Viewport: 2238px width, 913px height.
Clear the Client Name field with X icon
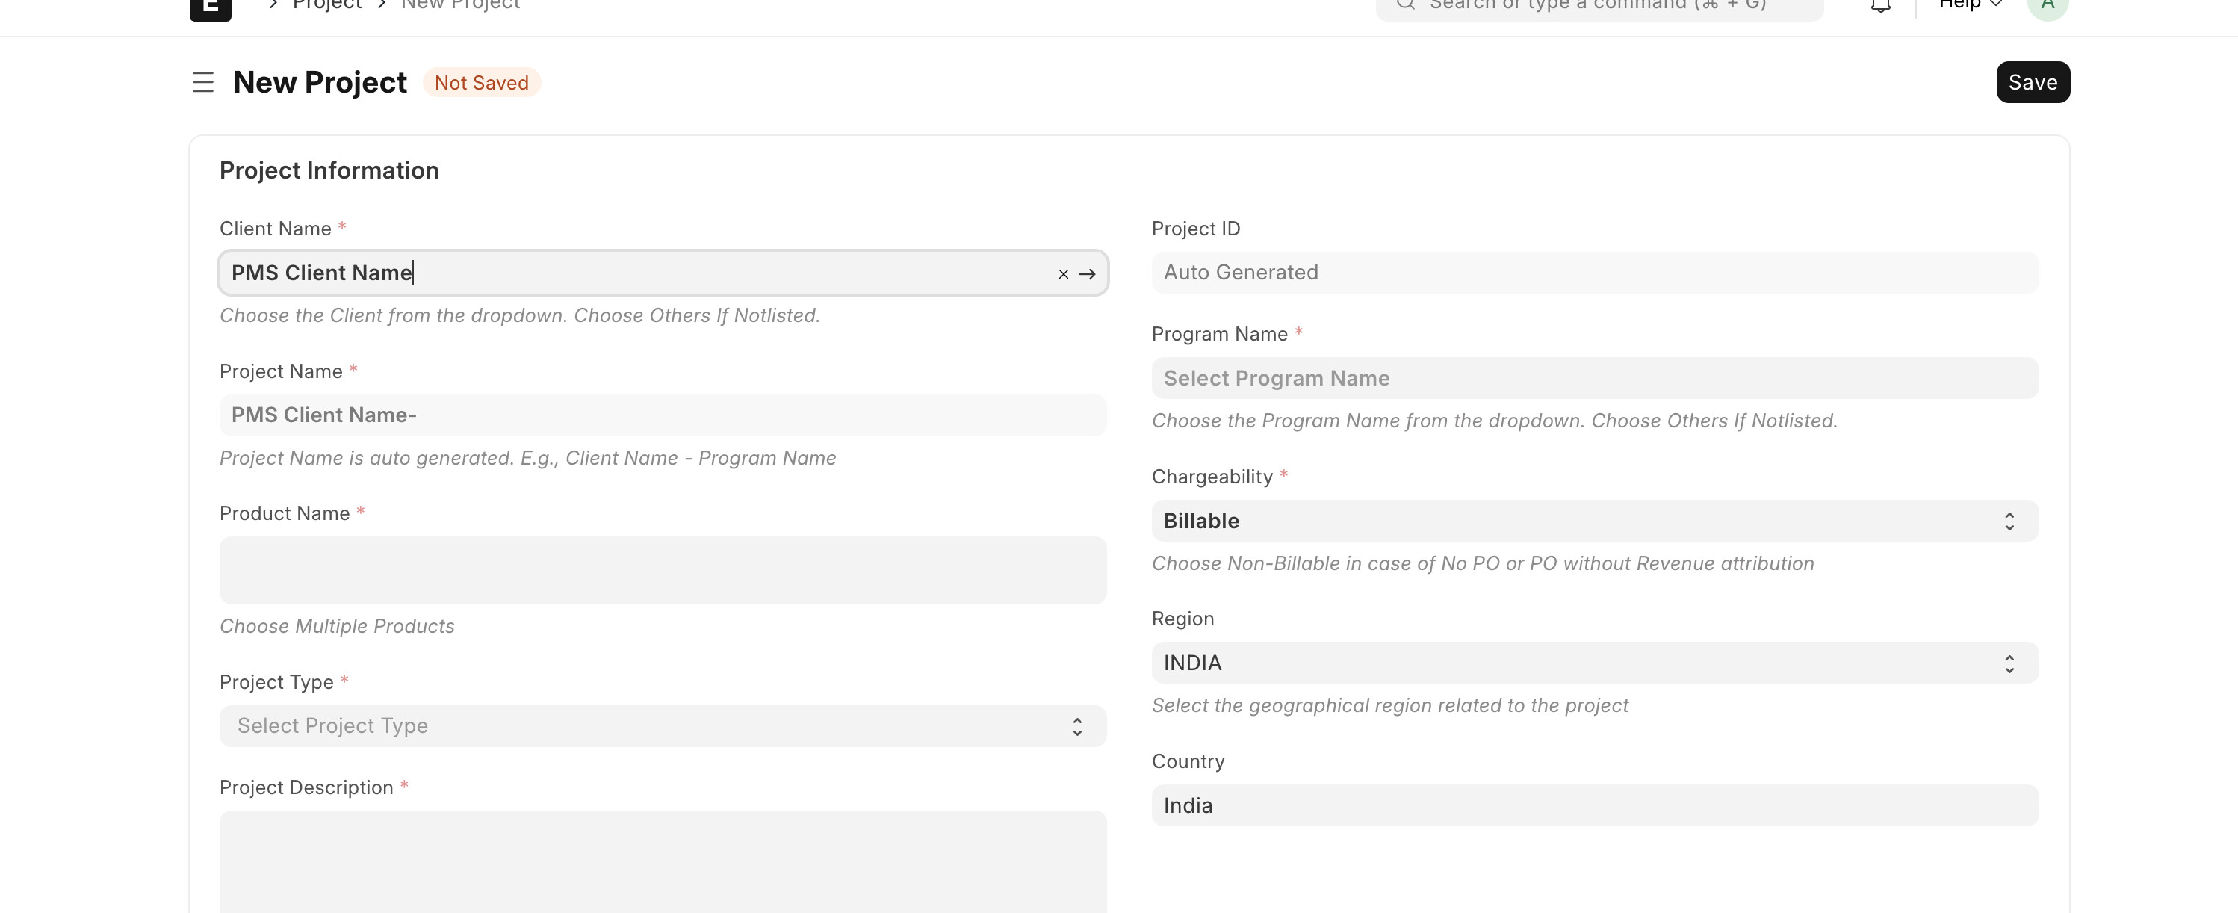pos(1064,273)
